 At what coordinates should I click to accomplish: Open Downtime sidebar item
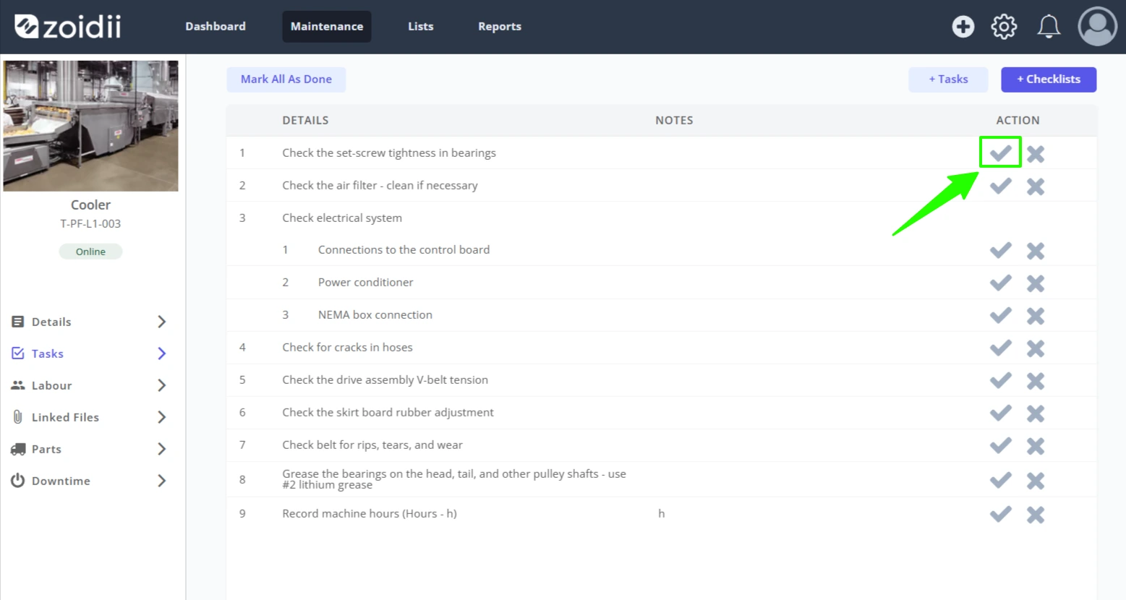pos(90,481)
